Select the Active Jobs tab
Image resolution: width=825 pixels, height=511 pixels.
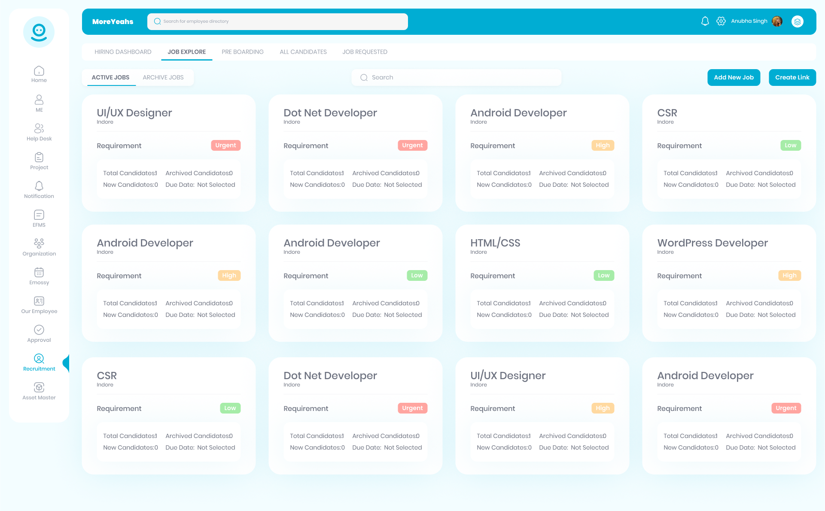[x=110, y=77]
